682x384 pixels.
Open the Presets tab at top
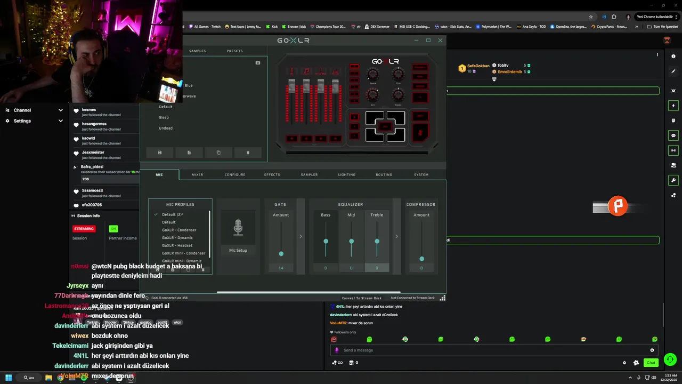(234, 51)
